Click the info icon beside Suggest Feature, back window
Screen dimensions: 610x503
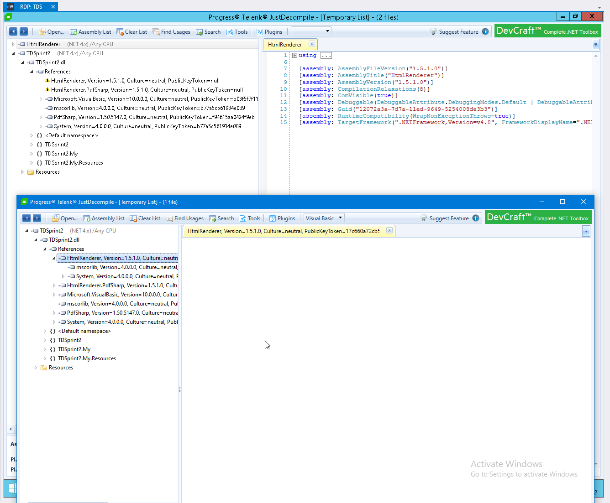coord(485,31)
